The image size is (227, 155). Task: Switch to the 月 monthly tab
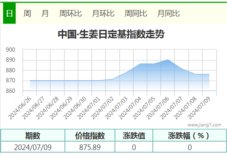point(45,13)
